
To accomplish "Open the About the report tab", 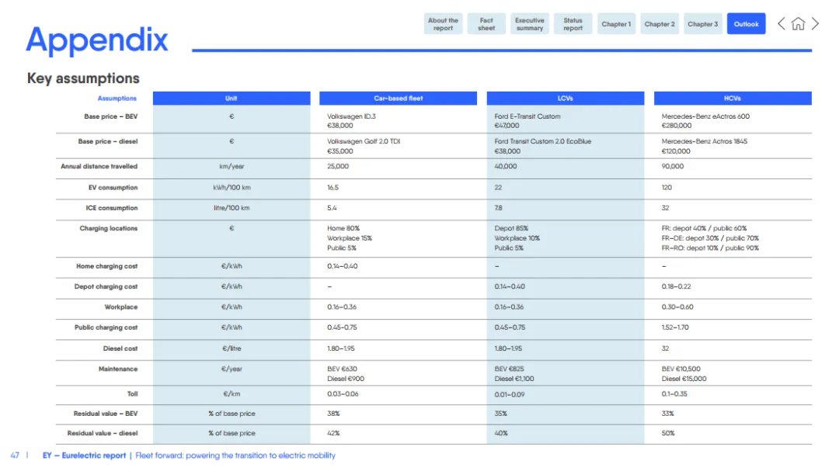I will [x=443, y=24].
